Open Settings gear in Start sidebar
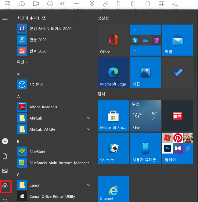198x202 pixels. point(5,186)
